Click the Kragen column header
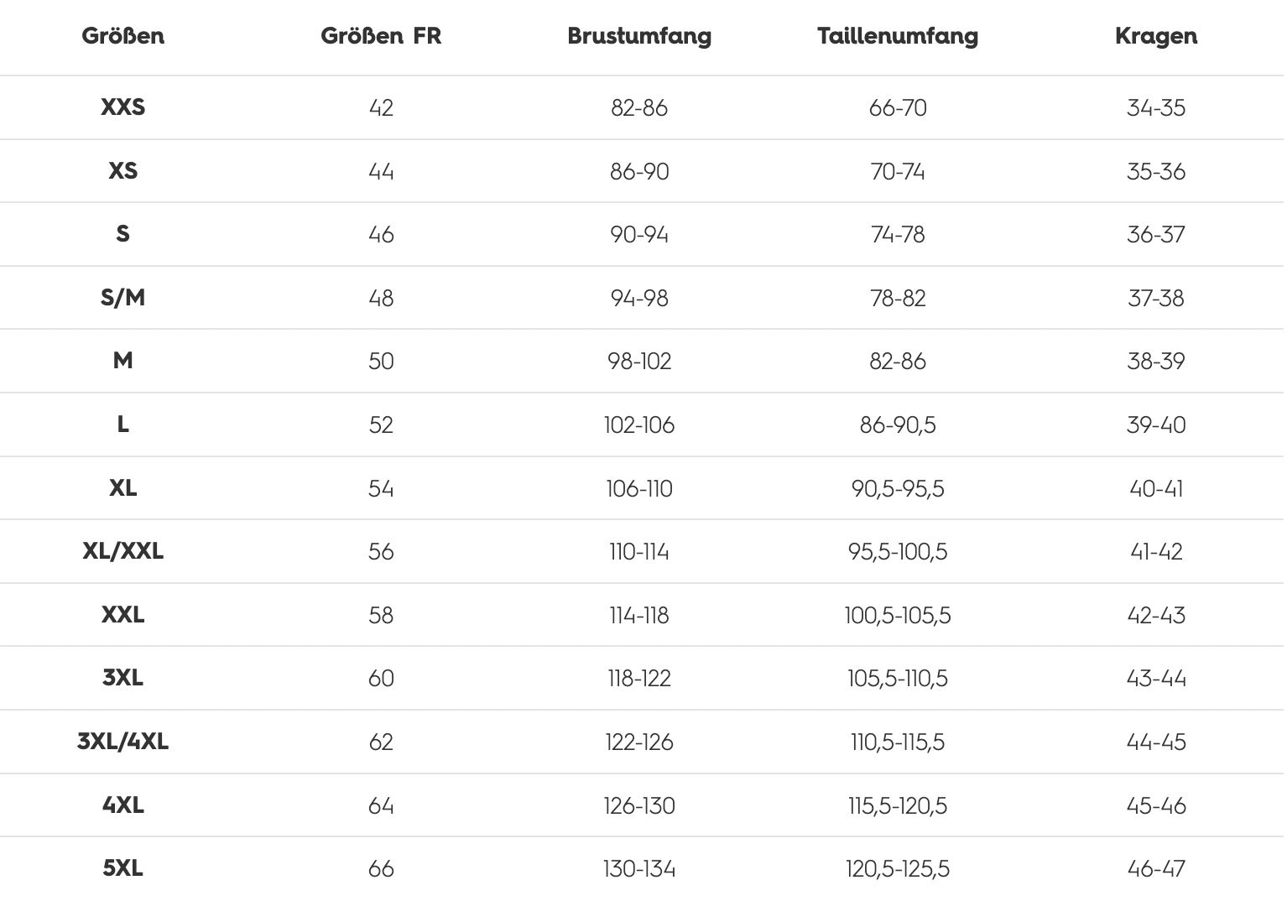The image size is (1287, 901). (1156, 36)
